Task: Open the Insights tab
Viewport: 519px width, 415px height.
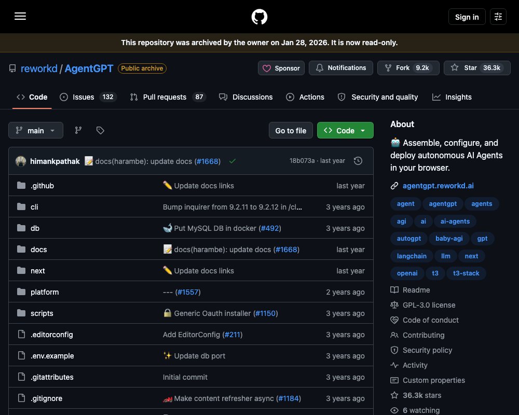Action: click(452, 97)
